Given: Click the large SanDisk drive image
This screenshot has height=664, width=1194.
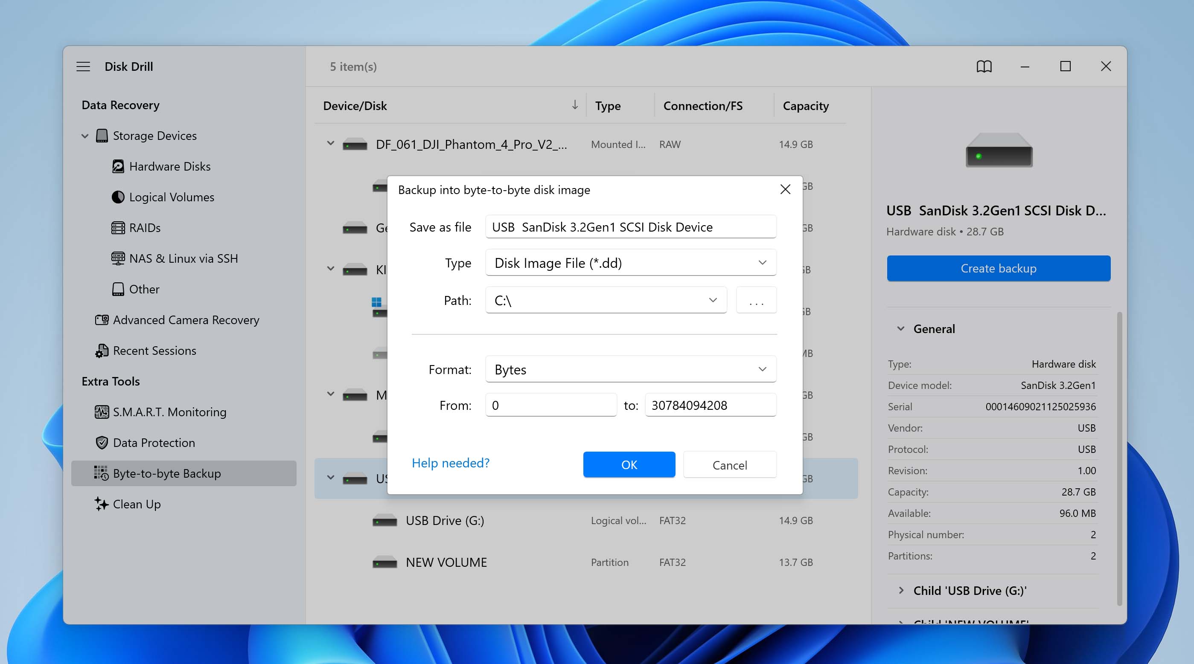Looking at the screenshot, I should pos(999,150).
